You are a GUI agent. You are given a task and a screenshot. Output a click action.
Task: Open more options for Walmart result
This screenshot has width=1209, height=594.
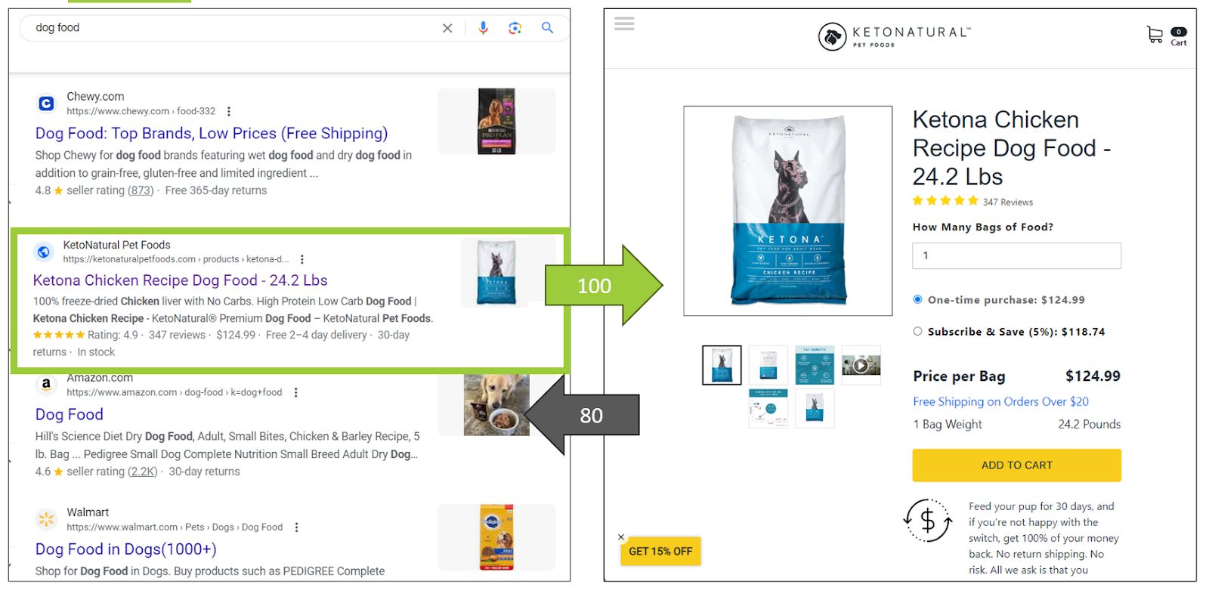click(296, 527)
